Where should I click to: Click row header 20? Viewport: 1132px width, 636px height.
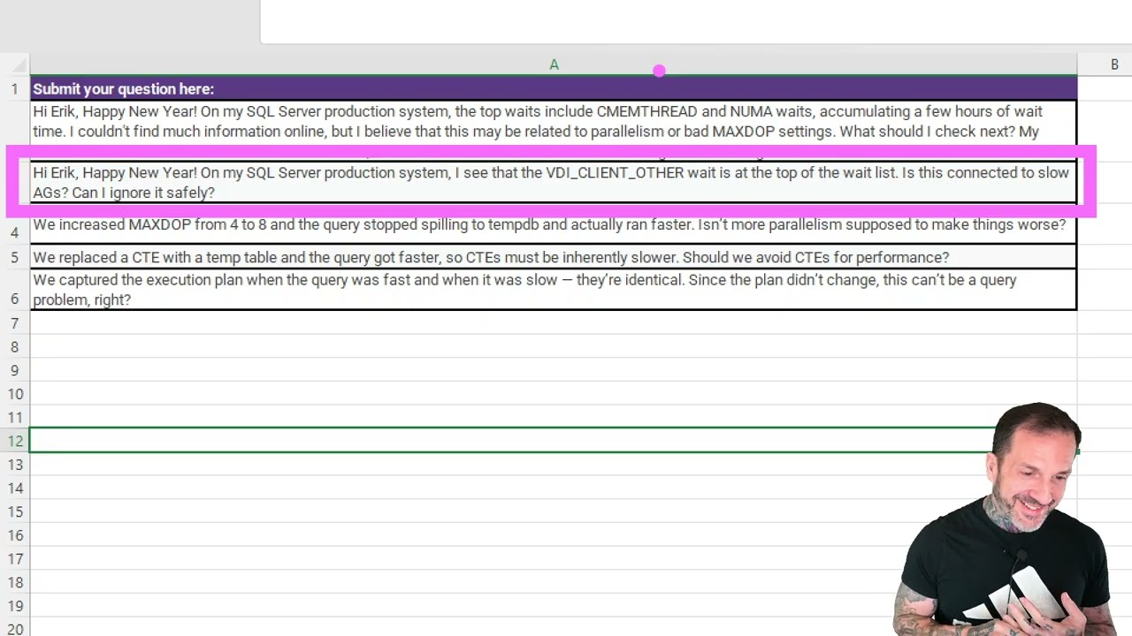click(15, 628)
